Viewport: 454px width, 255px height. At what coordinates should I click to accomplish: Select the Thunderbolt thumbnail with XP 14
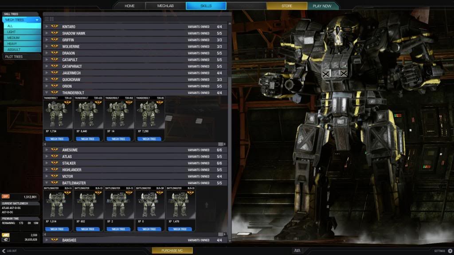pos(119,115)
